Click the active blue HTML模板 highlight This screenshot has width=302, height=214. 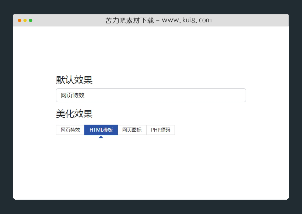[x=101, y=130]
